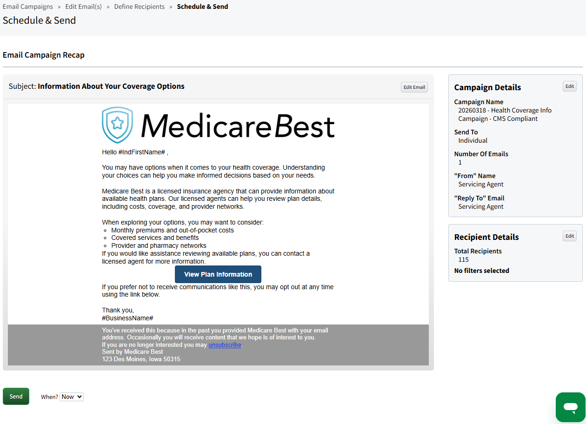The height and width of the screenshot is (424, 586).
Task: Open the When? scheduling dropdown
Action: tap(71, 396)
